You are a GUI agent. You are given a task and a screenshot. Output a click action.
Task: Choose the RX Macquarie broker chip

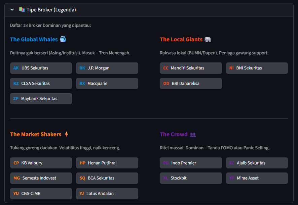coord(107,83)
